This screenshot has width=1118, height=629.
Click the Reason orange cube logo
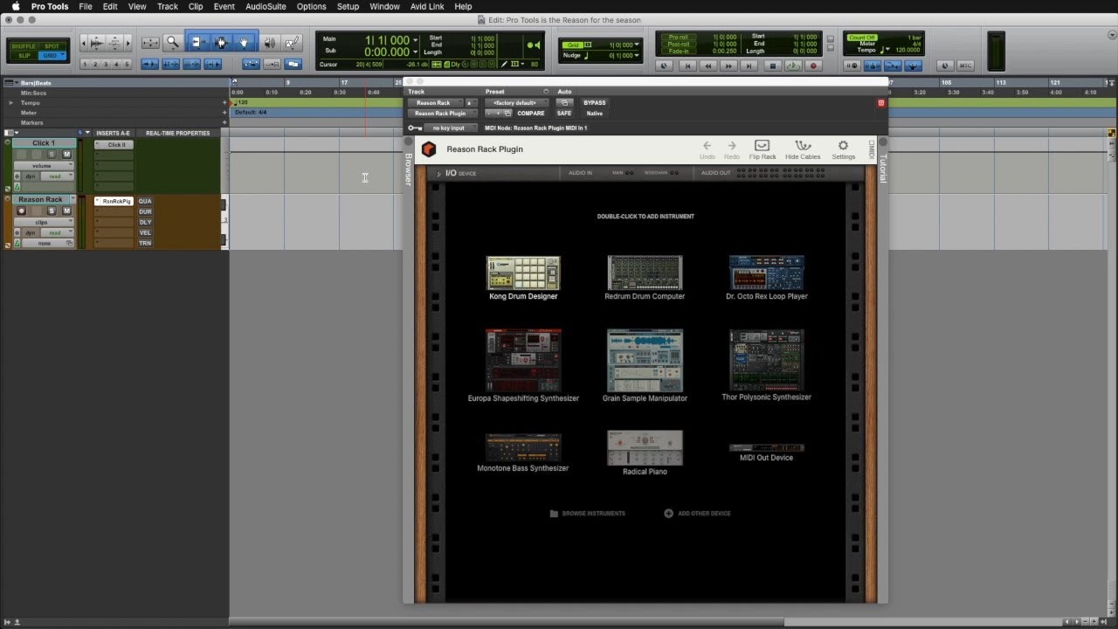click(x=429, y=149)
